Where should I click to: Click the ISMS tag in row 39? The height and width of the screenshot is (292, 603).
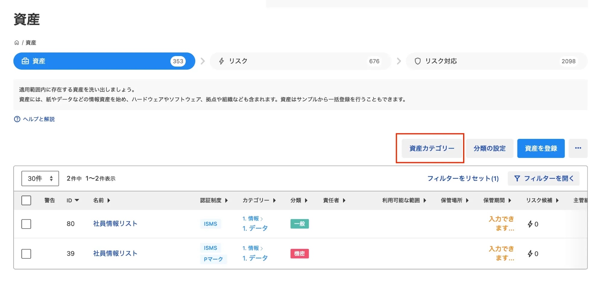tap(210, 248)
